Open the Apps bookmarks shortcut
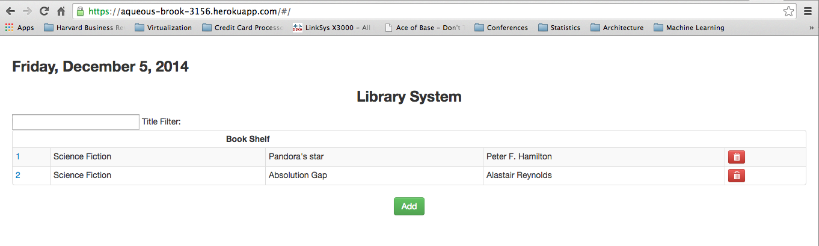 [20, 28]
